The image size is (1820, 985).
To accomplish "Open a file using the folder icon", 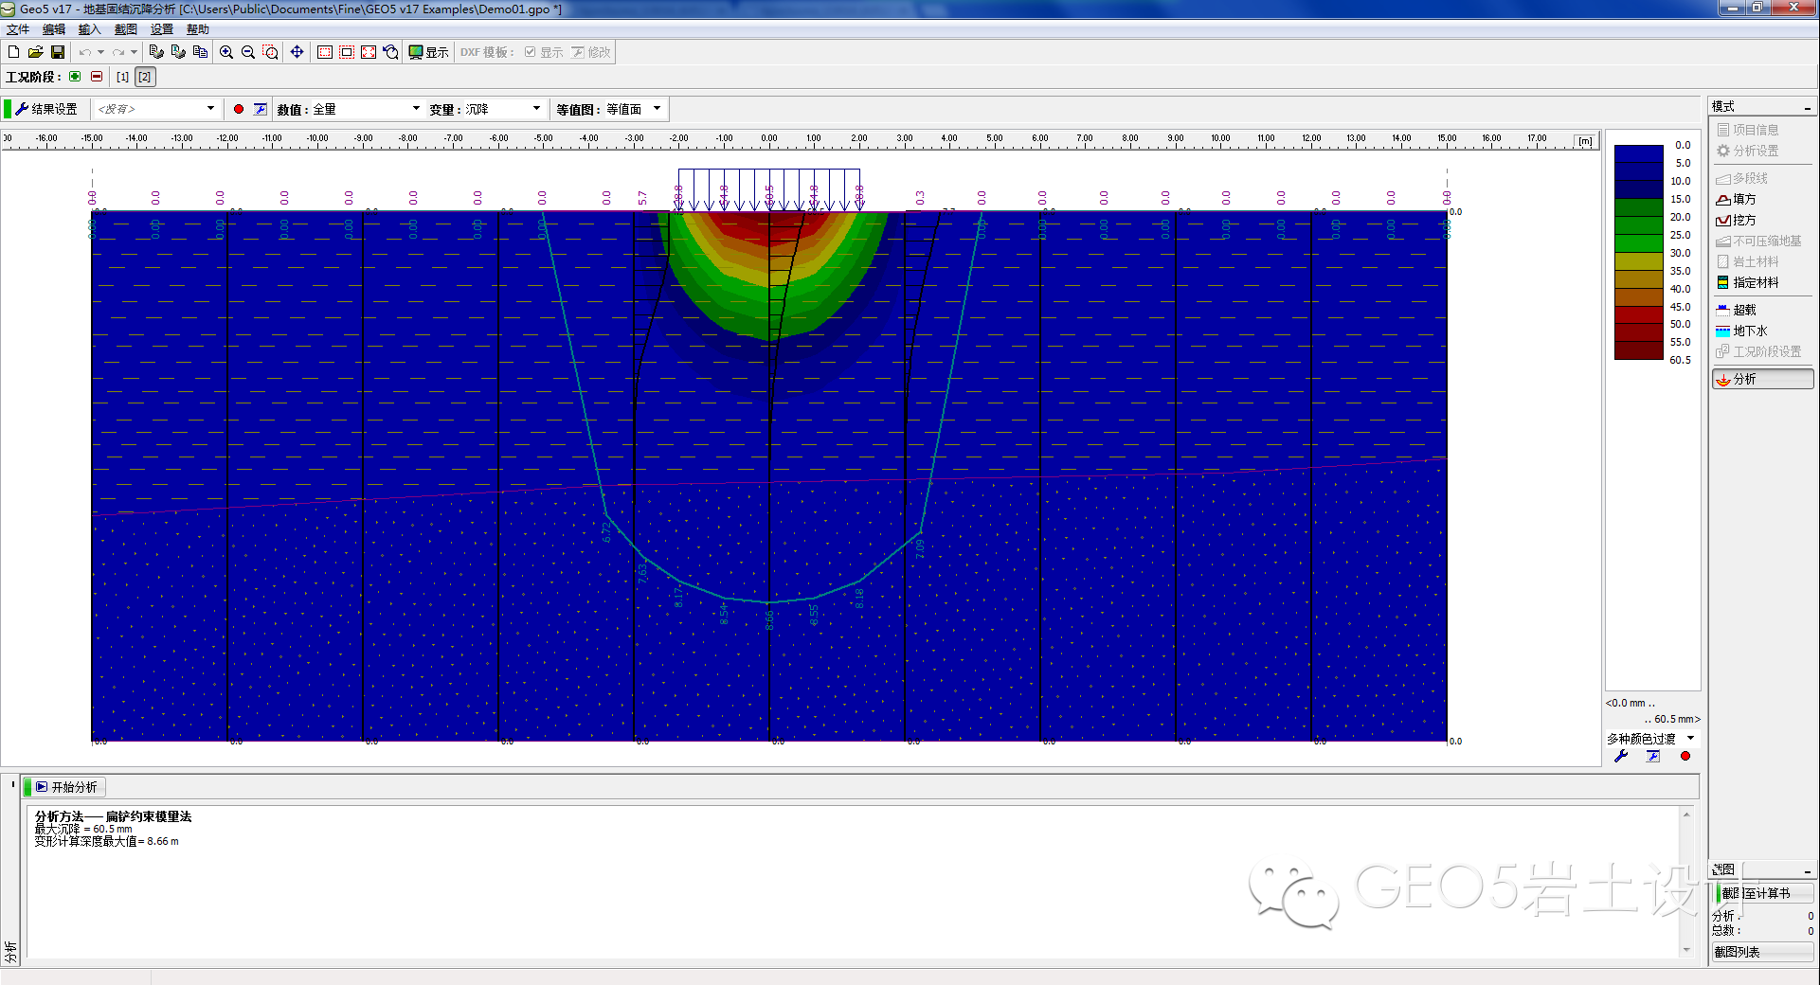I will click(x=36, y=52).
